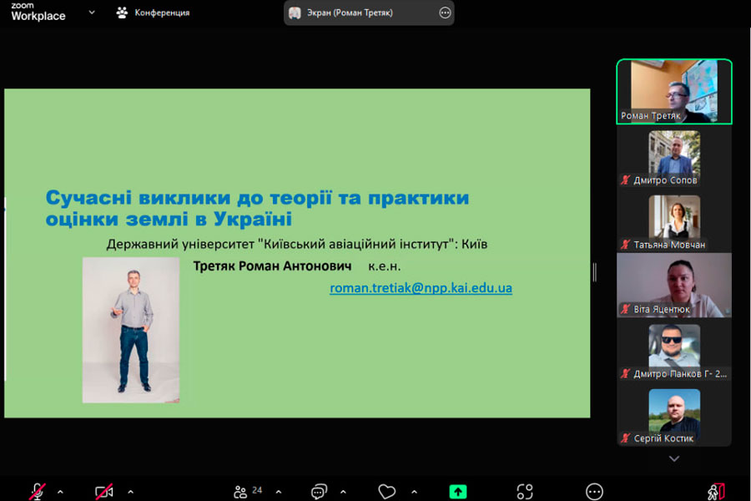Viewport: 751px width, 501px height.
Task: Open participants list showing 24
Action: (248, 492)
